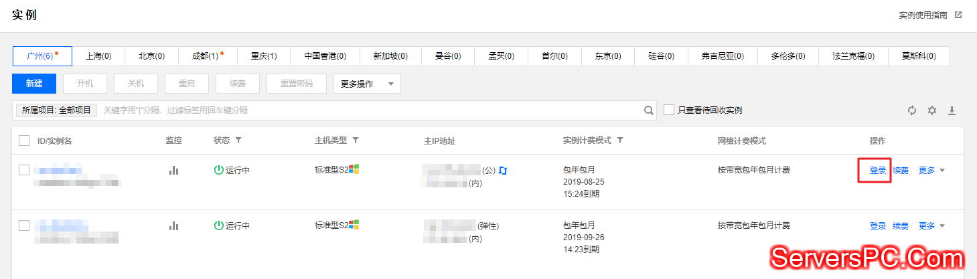
Task: Switch to the 上海(0) region tab
Action: click(98, 56)
